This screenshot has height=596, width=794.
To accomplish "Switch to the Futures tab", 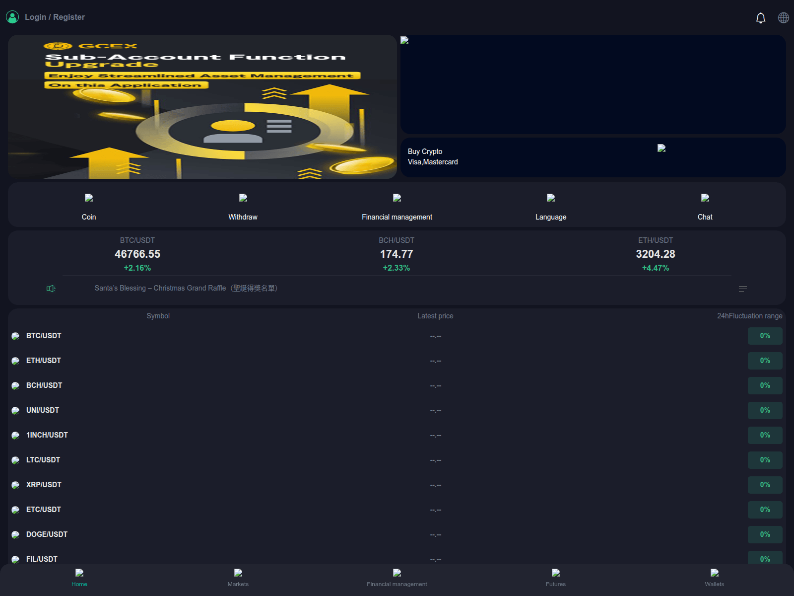I will click(555, 578).
